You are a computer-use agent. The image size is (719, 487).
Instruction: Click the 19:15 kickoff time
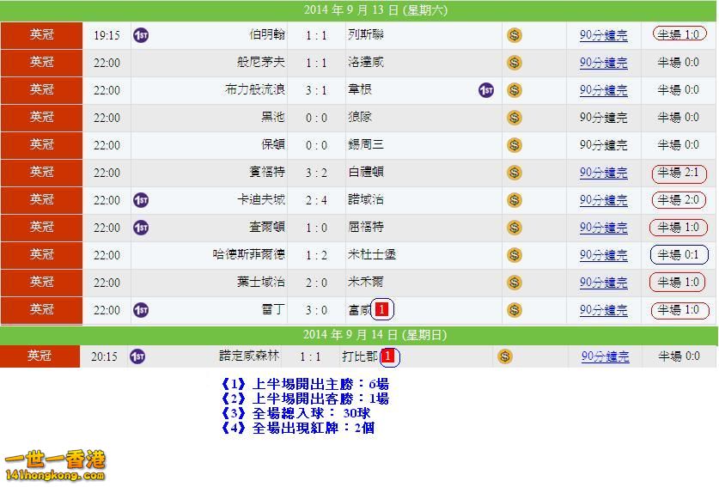tap(107, 35)
